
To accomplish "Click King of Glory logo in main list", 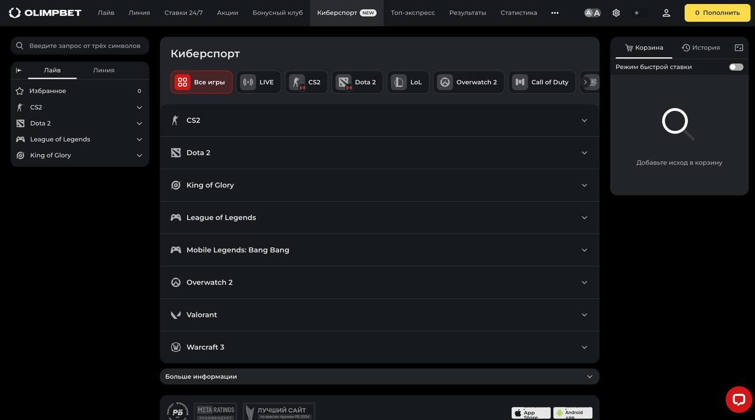I will point(176,185).
